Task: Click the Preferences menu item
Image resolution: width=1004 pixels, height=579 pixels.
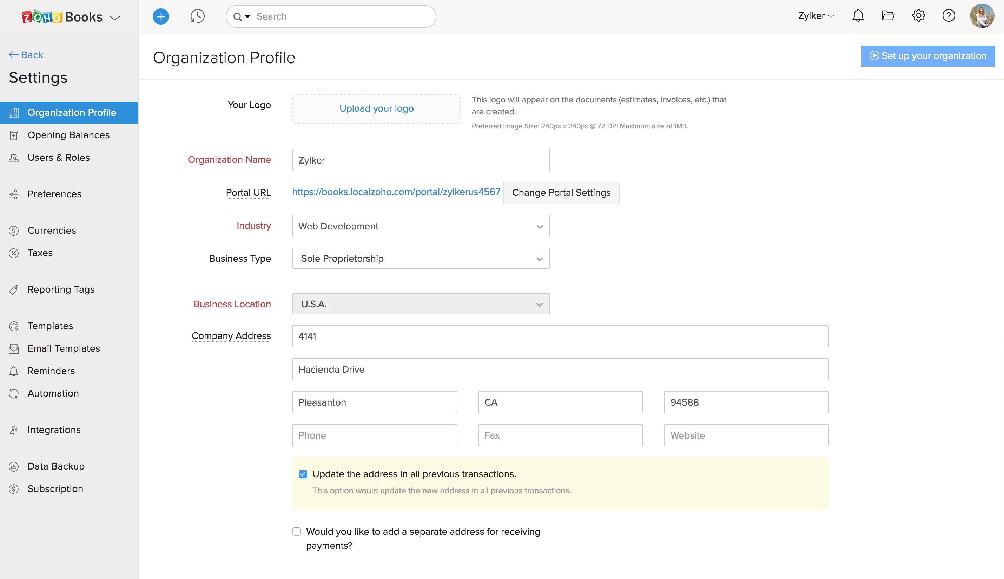Action: click(54, 194)
